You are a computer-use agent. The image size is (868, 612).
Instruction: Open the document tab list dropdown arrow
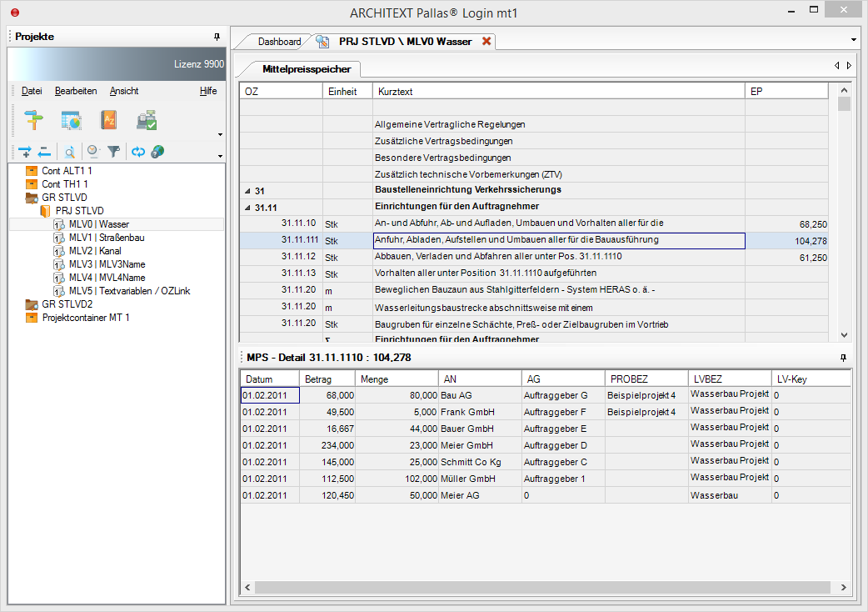coord(854,40)
